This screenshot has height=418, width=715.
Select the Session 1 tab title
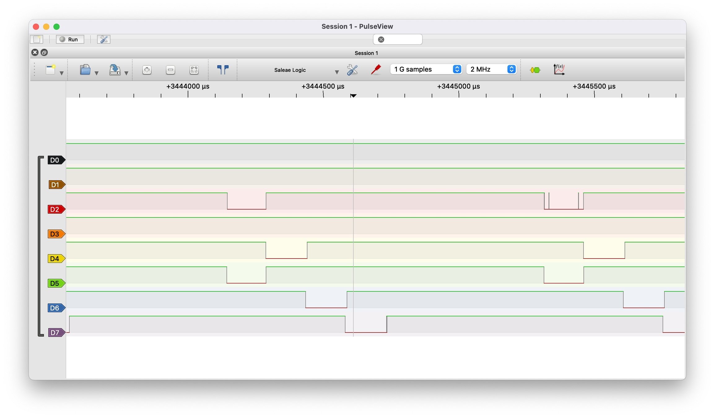click(366, 53)
